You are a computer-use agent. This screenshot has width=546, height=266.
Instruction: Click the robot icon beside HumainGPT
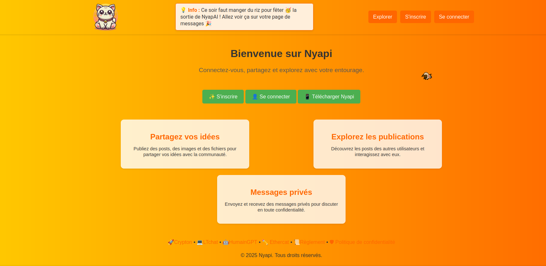(225, 242)
